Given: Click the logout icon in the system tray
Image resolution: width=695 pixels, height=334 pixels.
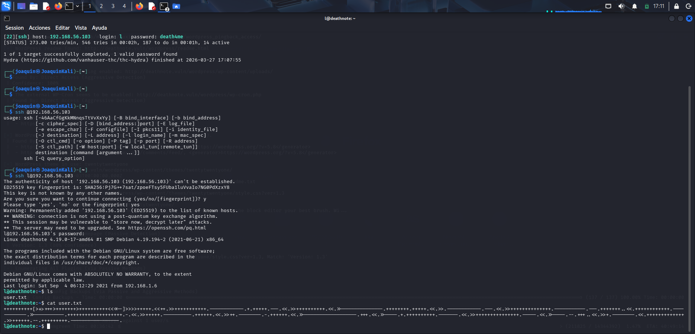Looking at the screenshot, I should pyautogui.click(x=689, y=6).
